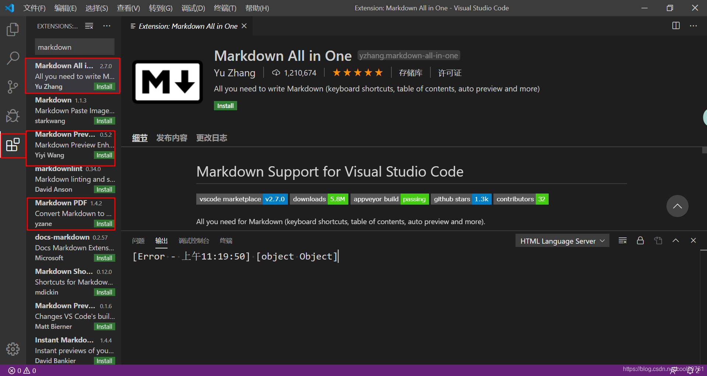This screenshot has width=707, height=376.
Task: Open the 文件(F) menu
Action: point(34,8)
